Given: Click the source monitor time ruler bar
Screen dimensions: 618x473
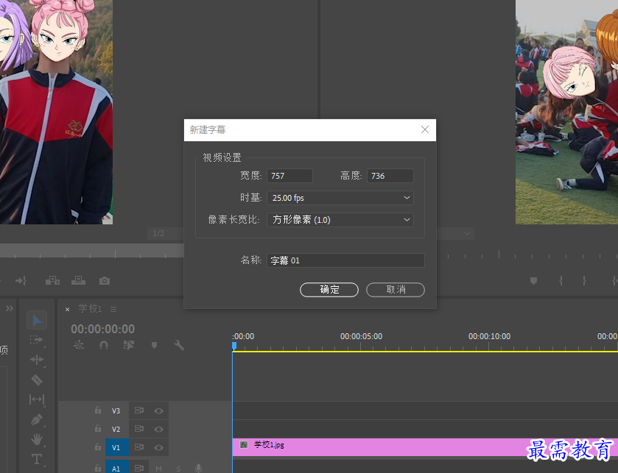Looking at the screenshot, I should click(x=92, y=251).
